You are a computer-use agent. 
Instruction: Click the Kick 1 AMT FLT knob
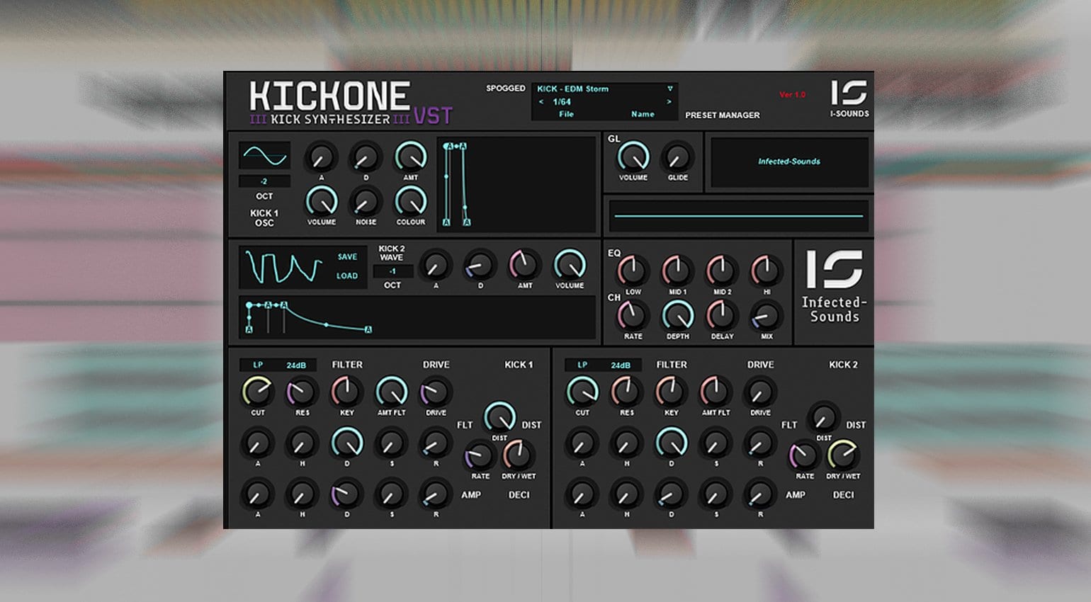pyautogui.click(x=391, y=392)
